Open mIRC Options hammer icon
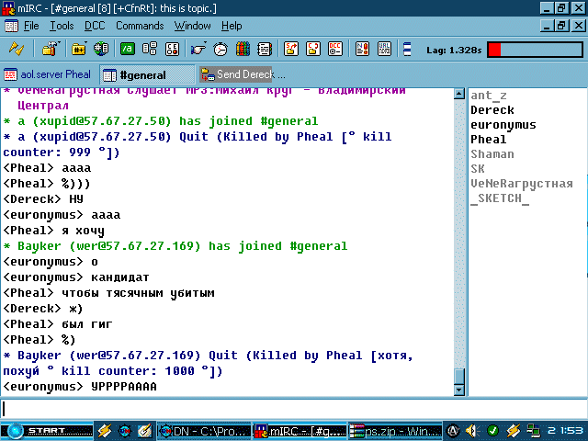Screen dimensions: 588x441 pyautogui.click(x=49, y=49)
